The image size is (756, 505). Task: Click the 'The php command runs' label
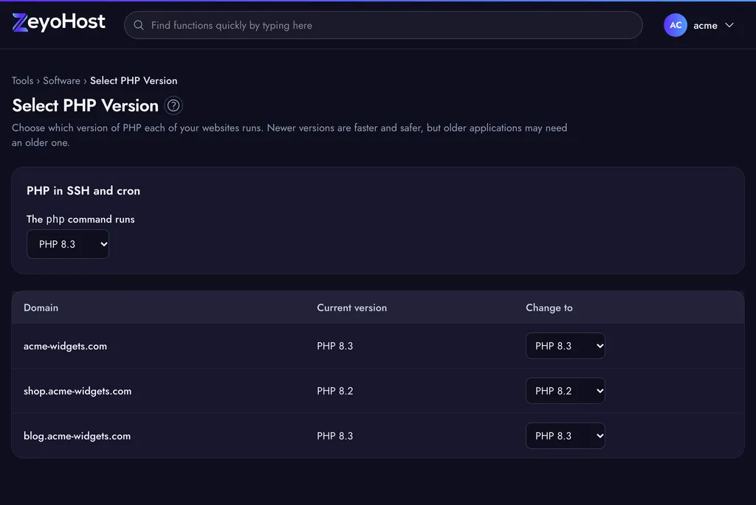click(x=80, y=219)
